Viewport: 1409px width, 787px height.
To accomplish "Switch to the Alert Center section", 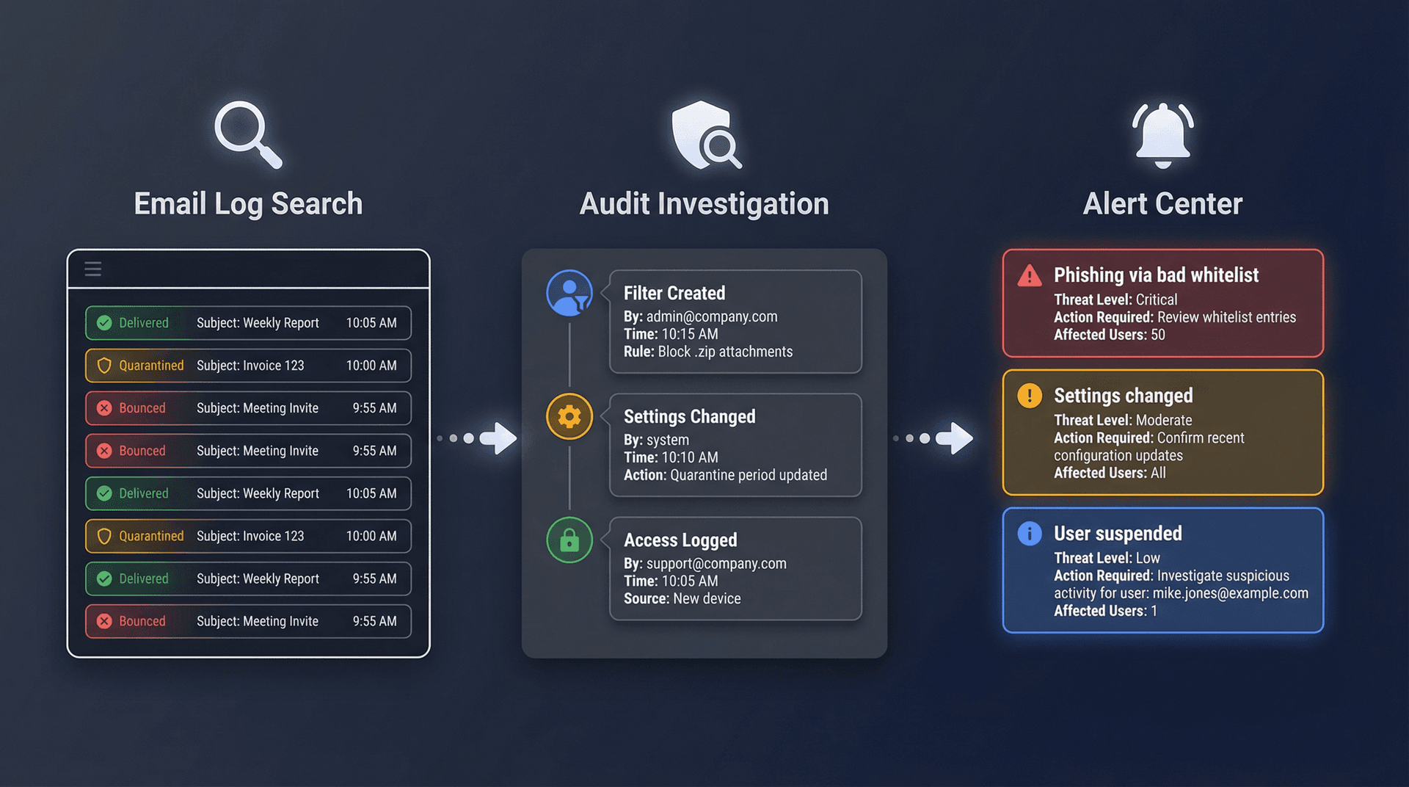I will 1162,203.
